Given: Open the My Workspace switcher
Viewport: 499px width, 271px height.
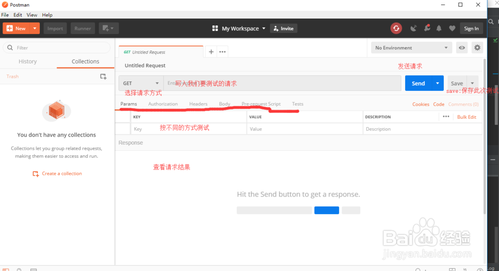Looking at the screenshot, I should pos(239,28).
